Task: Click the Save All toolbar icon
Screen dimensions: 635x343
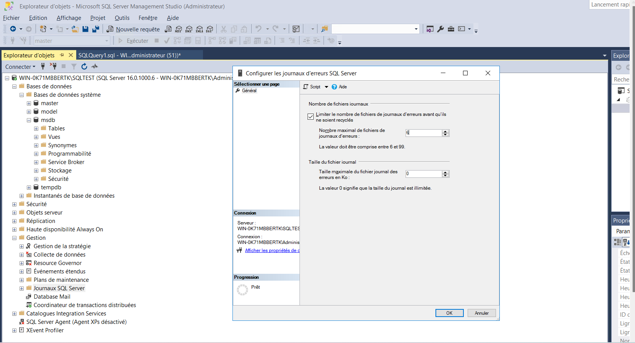Action: pyautogui.click(x=96, y=29)
